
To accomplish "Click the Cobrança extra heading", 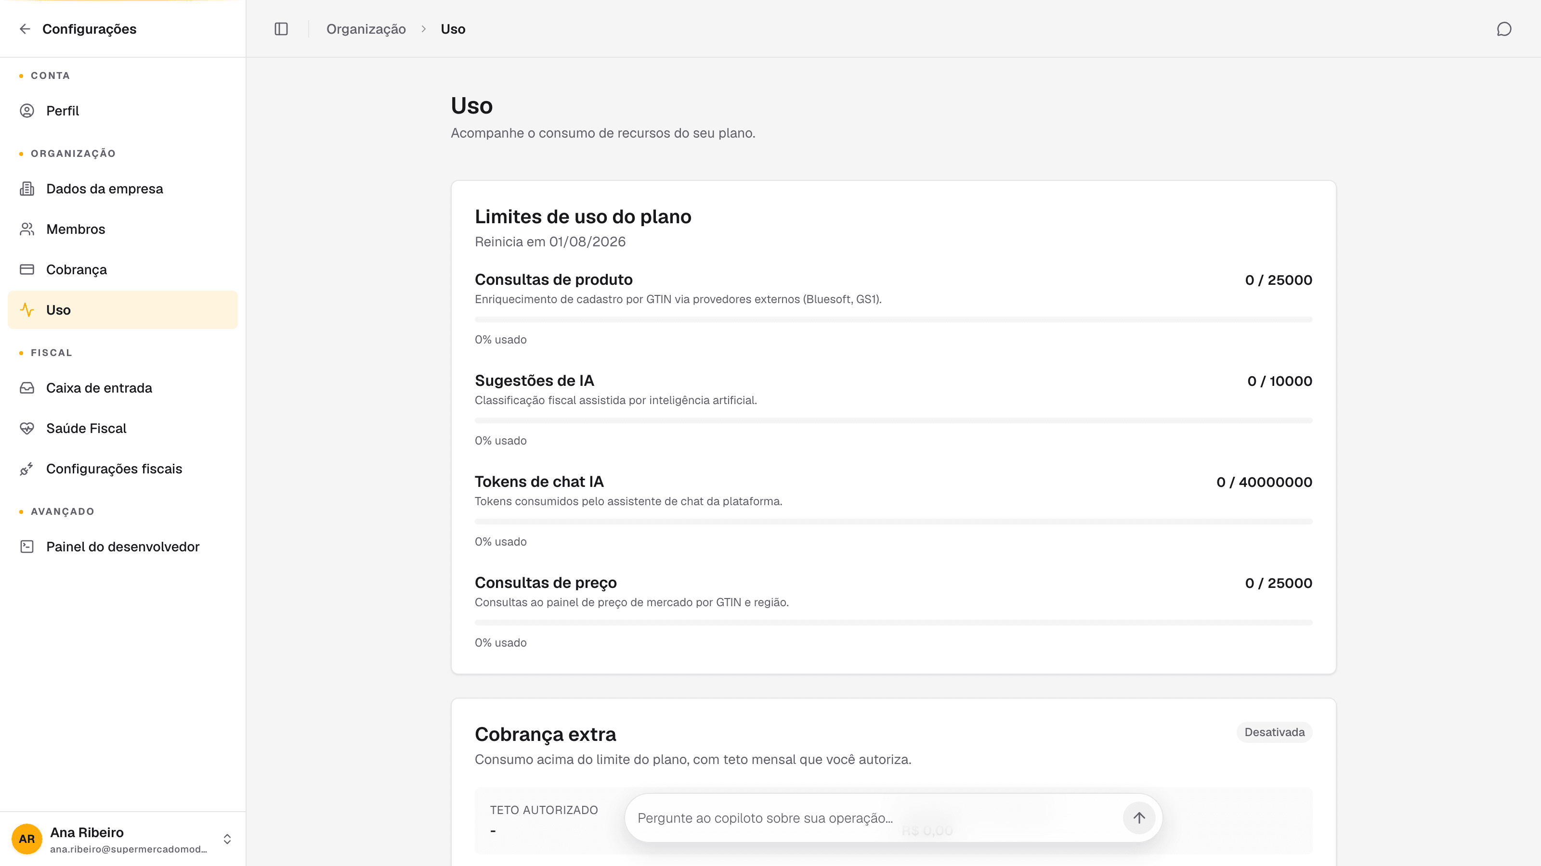I will (545, 734).
